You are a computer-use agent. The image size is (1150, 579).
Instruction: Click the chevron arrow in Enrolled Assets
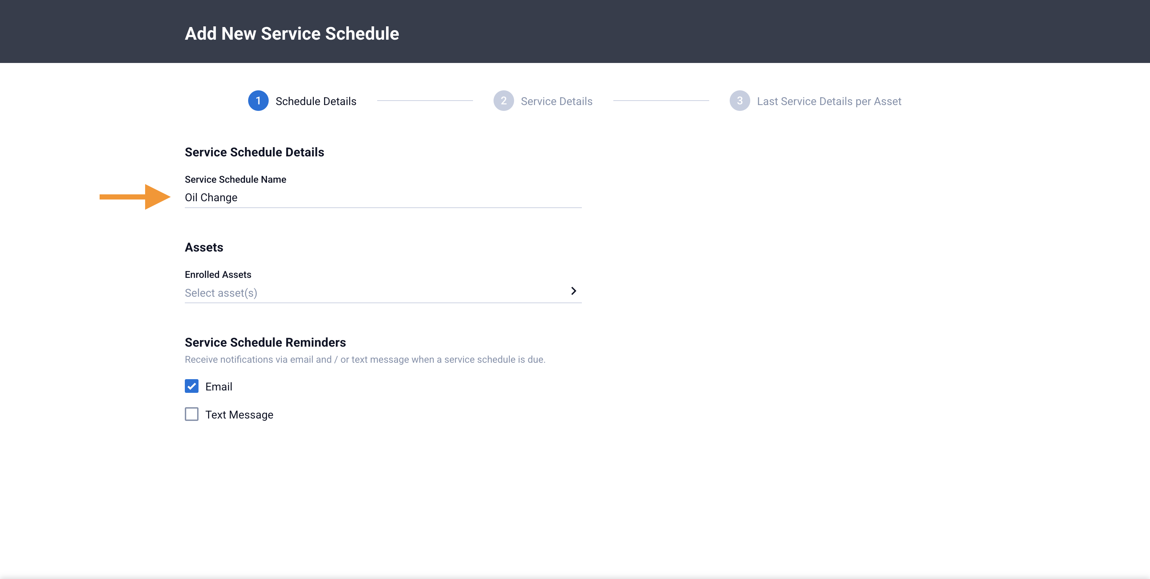(x=574, y=291)
